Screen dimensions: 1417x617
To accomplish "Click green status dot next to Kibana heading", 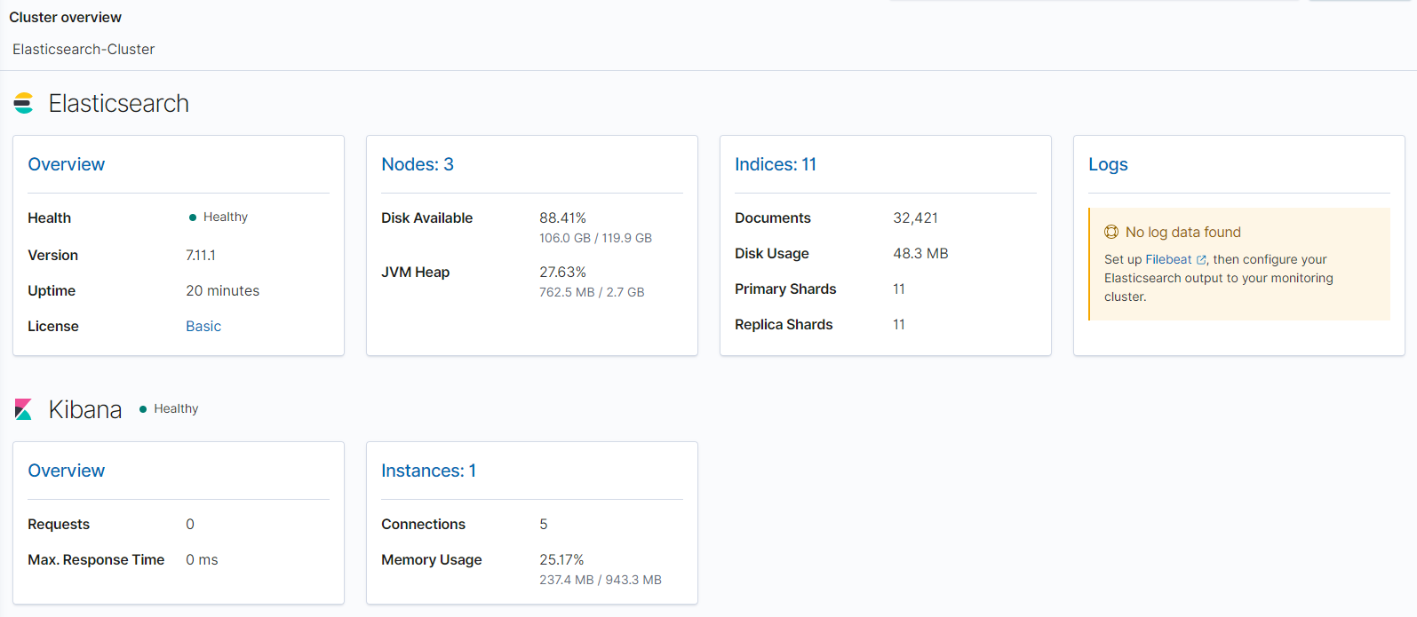I will tap(143, 409).
